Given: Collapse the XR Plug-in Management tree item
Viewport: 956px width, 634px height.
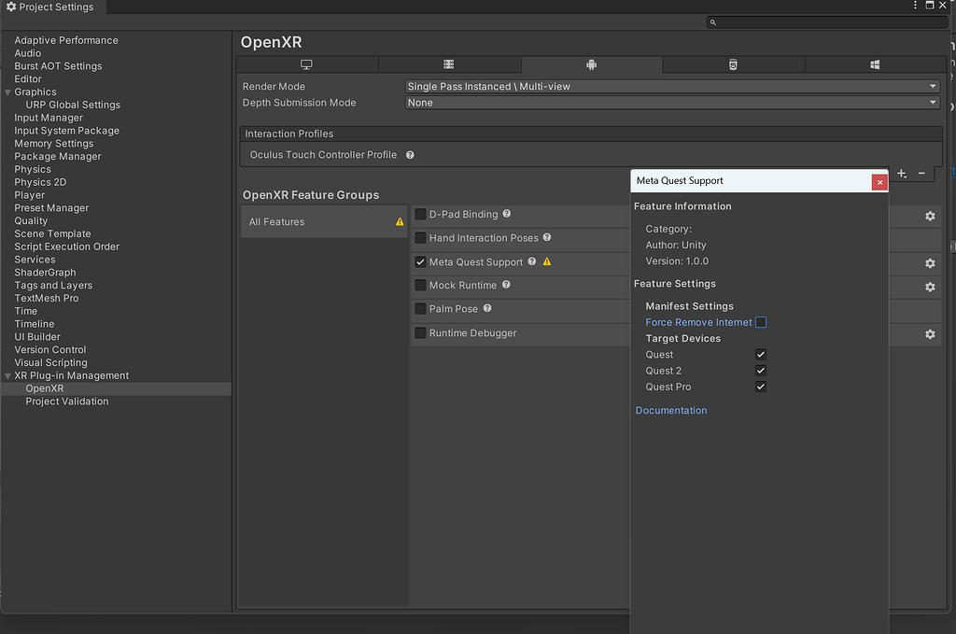Looking at the screenshot, I should click(x=7, y=376).
